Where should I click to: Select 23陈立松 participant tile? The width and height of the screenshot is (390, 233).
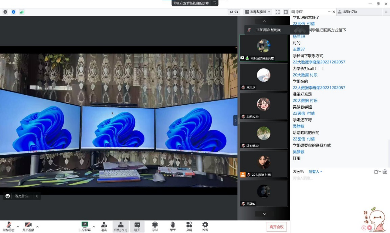[x=263, y=106]
